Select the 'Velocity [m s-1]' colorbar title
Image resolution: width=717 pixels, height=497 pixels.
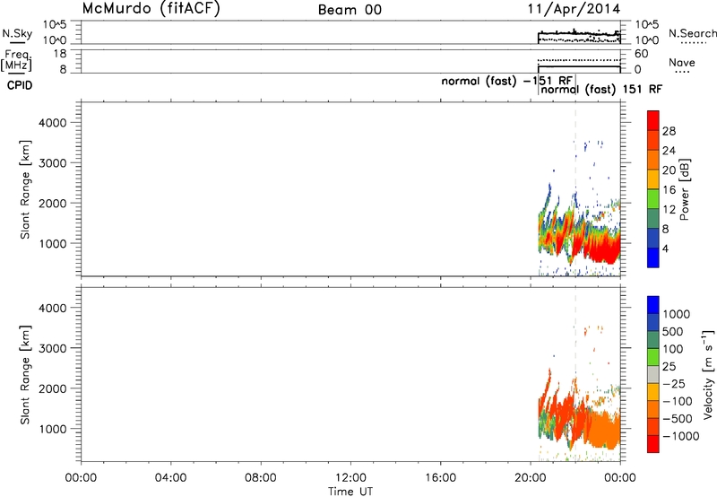[x=708, y=374]
